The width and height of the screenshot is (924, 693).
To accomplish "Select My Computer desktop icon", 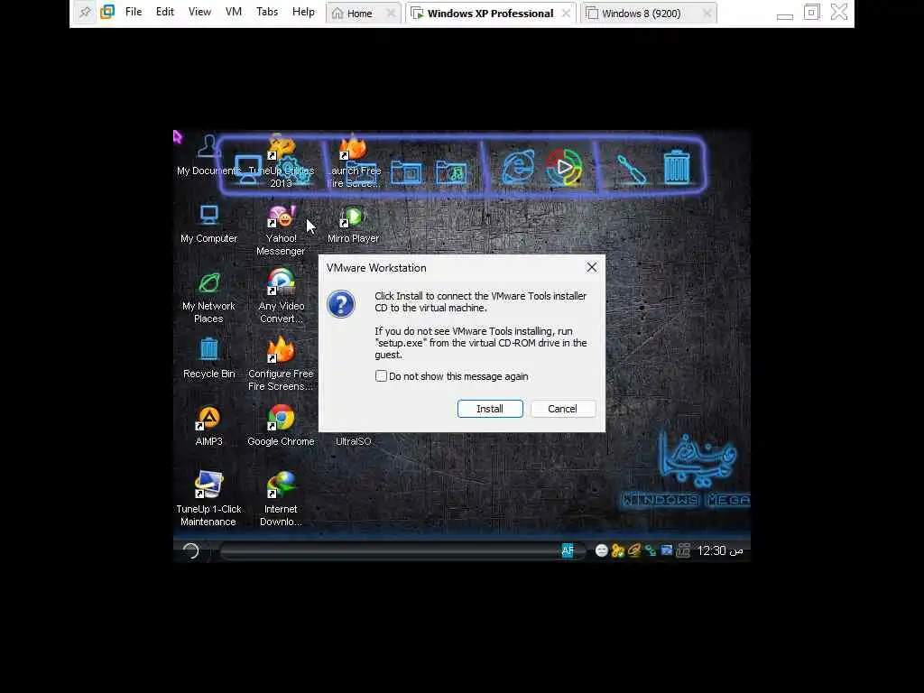I will point(208,224).
